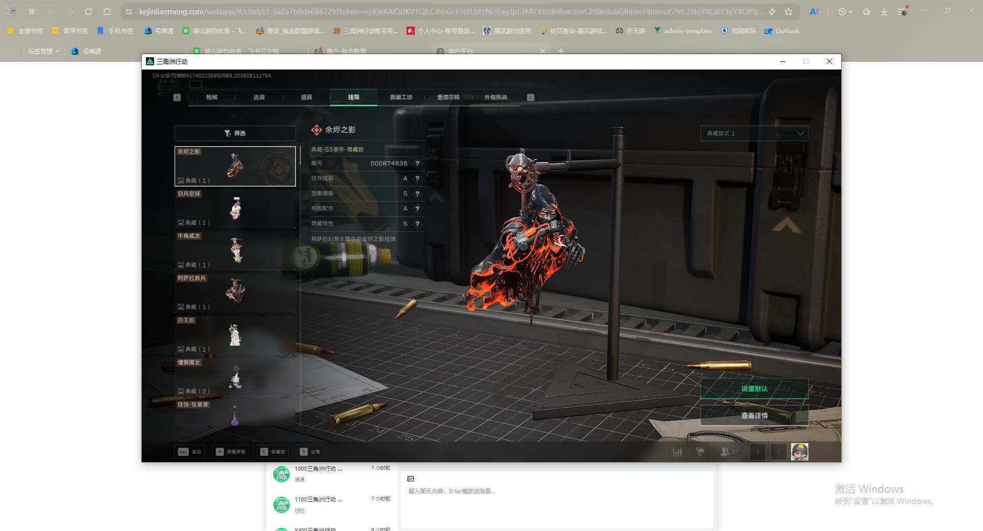Image resolution: width=983 pixels, height=531 pixels.
Task: Click the 设置默认 button
Action: click(x=754, y=389)
